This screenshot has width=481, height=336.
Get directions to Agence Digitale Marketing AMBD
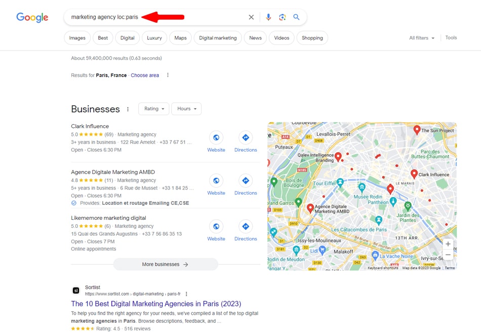246,180
